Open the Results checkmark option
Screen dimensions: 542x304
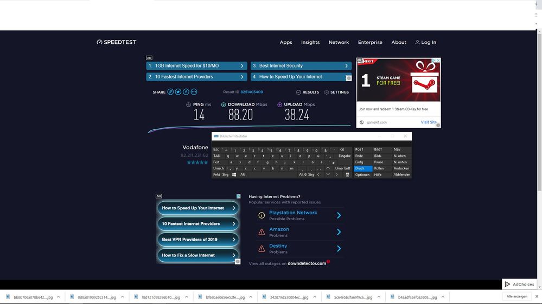point(308,92)
